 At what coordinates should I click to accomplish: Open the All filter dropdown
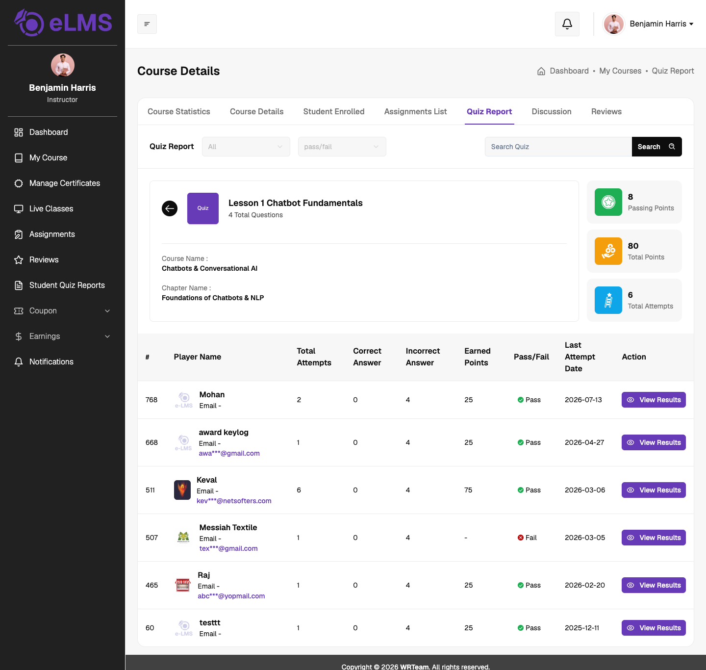246,147
